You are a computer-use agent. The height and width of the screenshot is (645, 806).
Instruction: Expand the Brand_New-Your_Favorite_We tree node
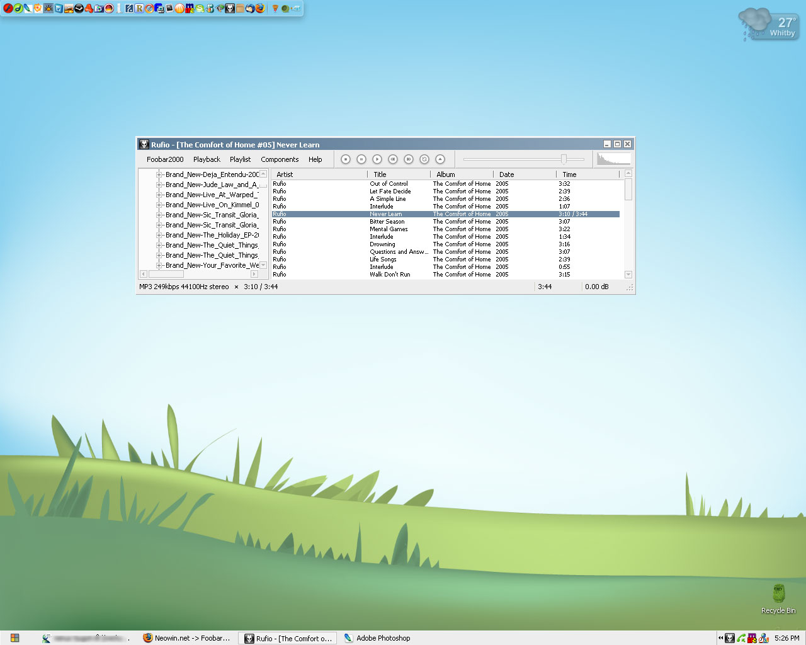[159, 265]
